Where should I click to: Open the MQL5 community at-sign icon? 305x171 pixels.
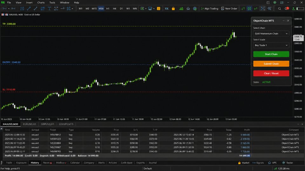point(195,9)
